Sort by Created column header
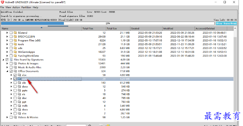This screenshot has width=243, height=126. click(146, 29)
